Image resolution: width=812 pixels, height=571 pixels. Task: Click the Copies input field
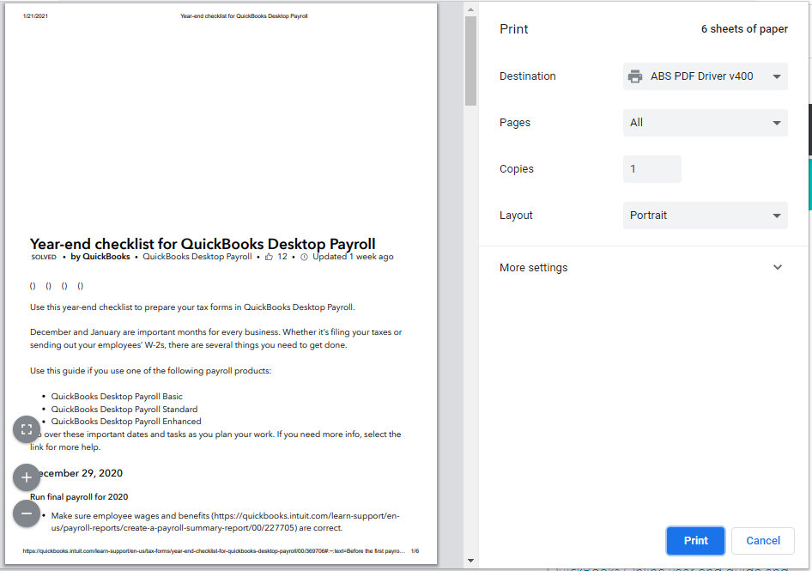(x=652, y=169)
